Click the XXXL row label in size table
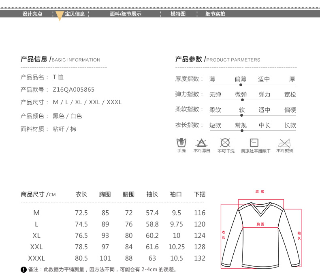 pos(36,258)
